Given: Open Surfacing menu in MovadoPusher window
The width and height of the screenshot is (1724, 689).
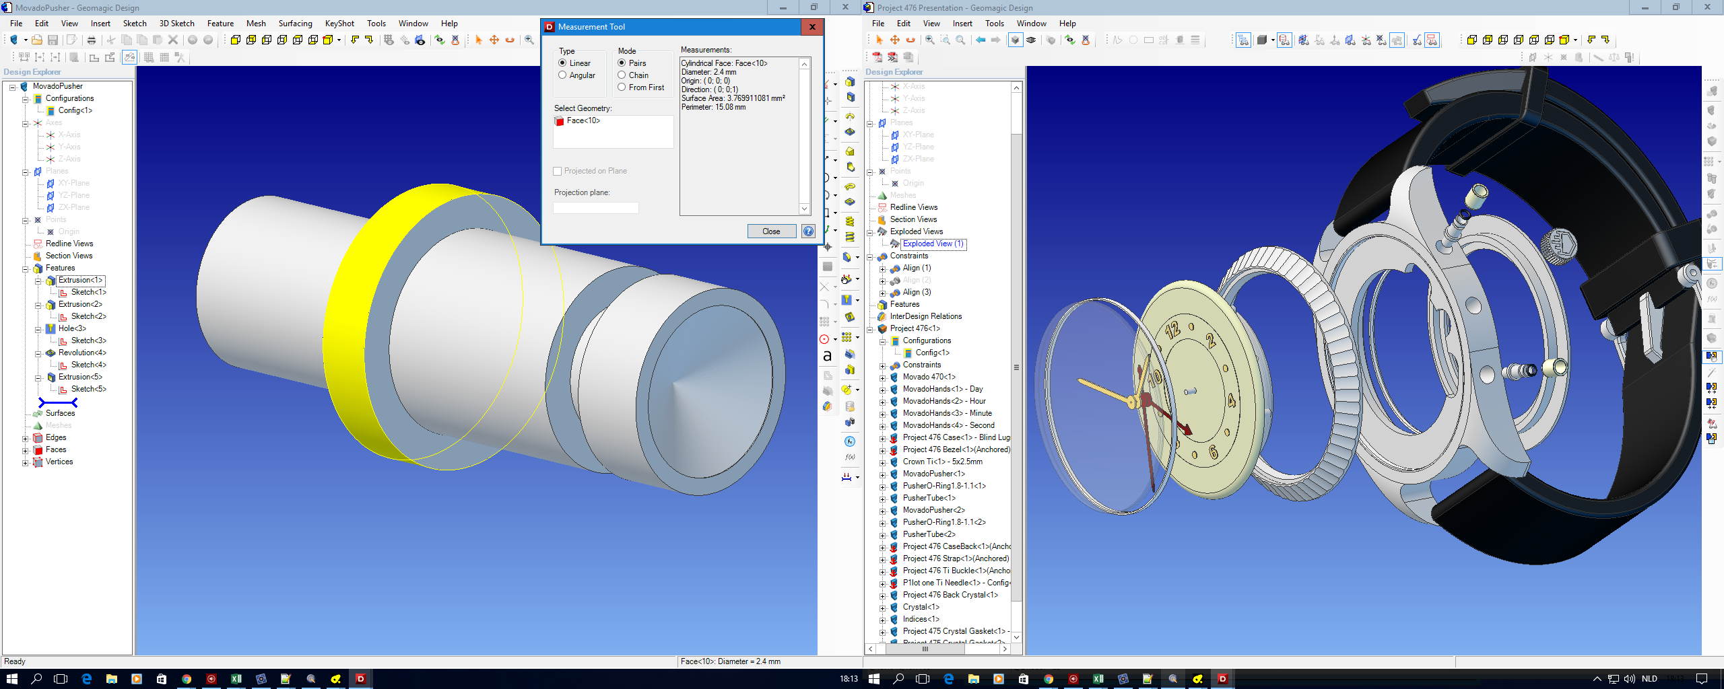Looking at the screenshot, I should 295,24.
